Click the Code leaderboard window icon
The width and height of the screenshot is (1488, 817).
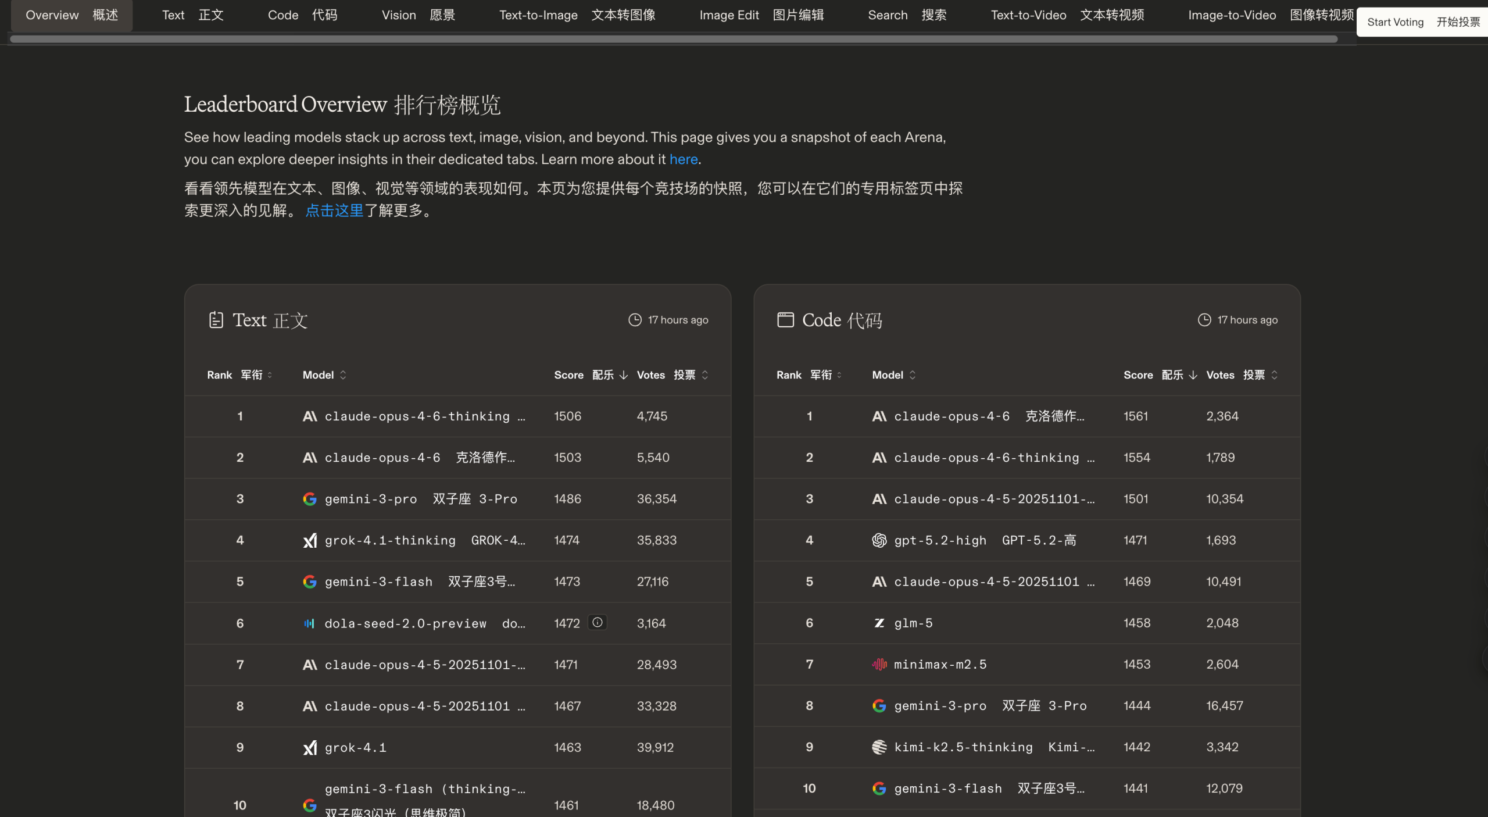[x=785, y=320]
